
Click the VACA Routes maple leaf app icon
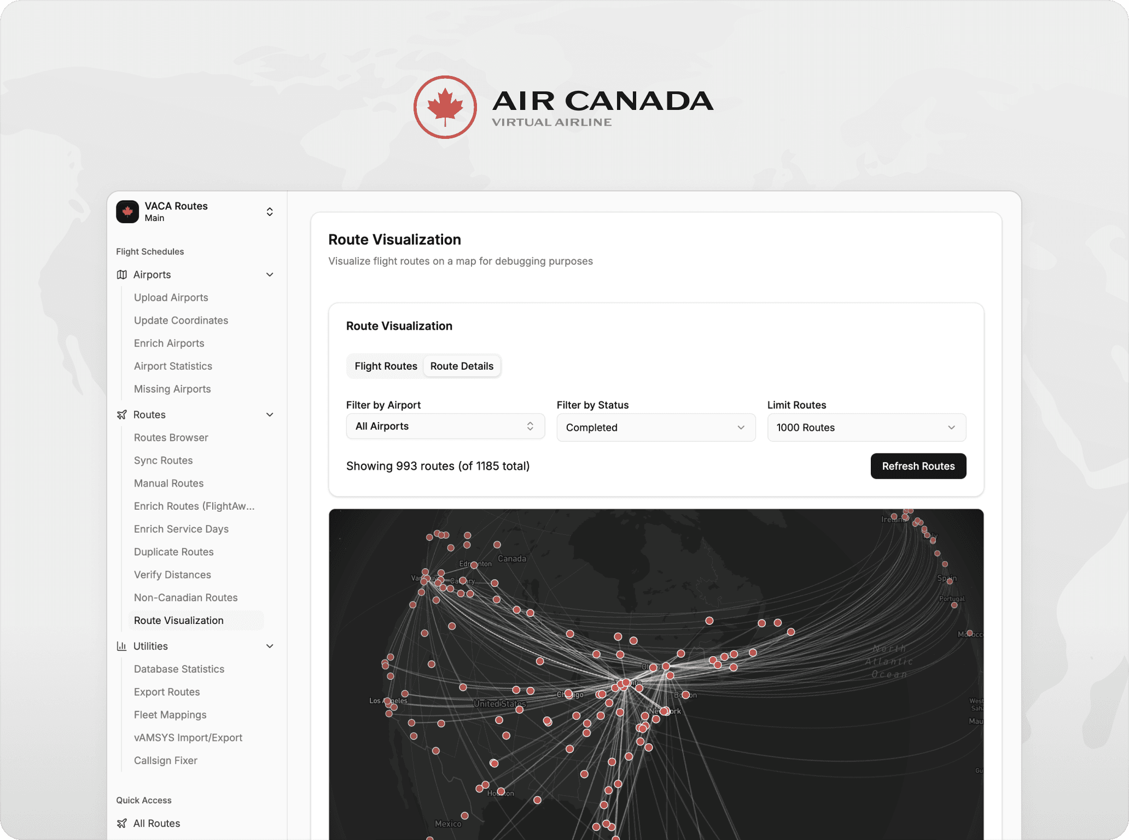coord(127,212)
